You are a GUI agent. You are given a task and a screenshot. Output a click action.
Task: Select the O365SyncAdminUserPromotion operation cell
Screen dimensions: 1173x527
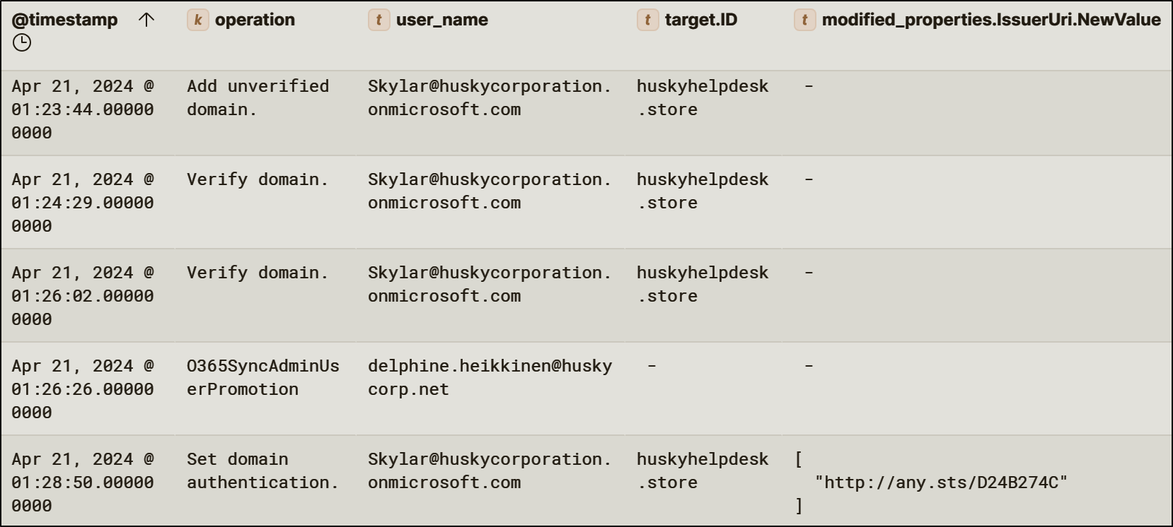coord(262,377)
